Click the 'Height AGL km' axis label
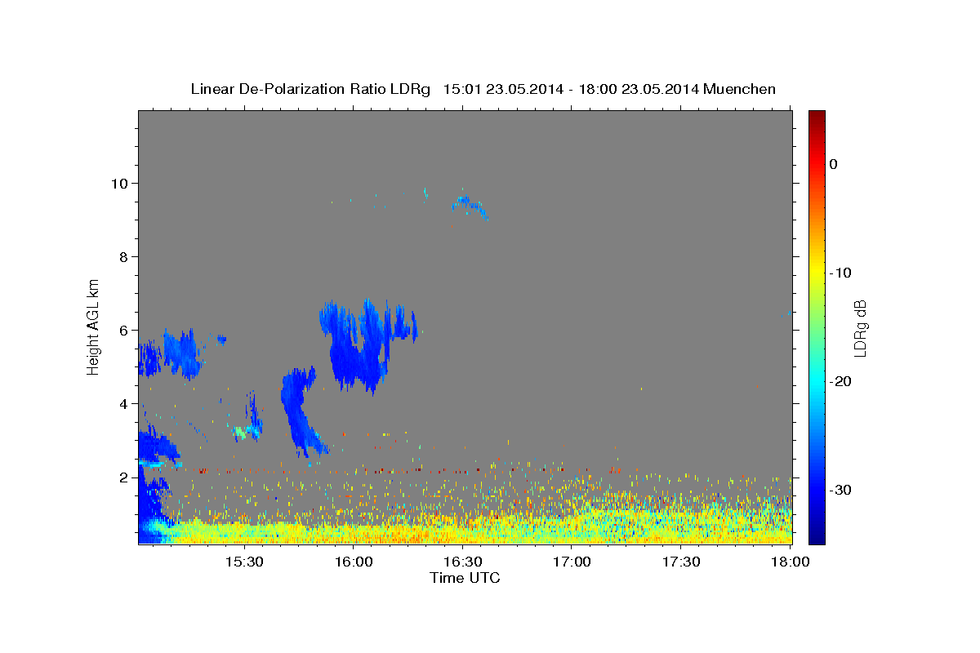 [x=94, y=326]
